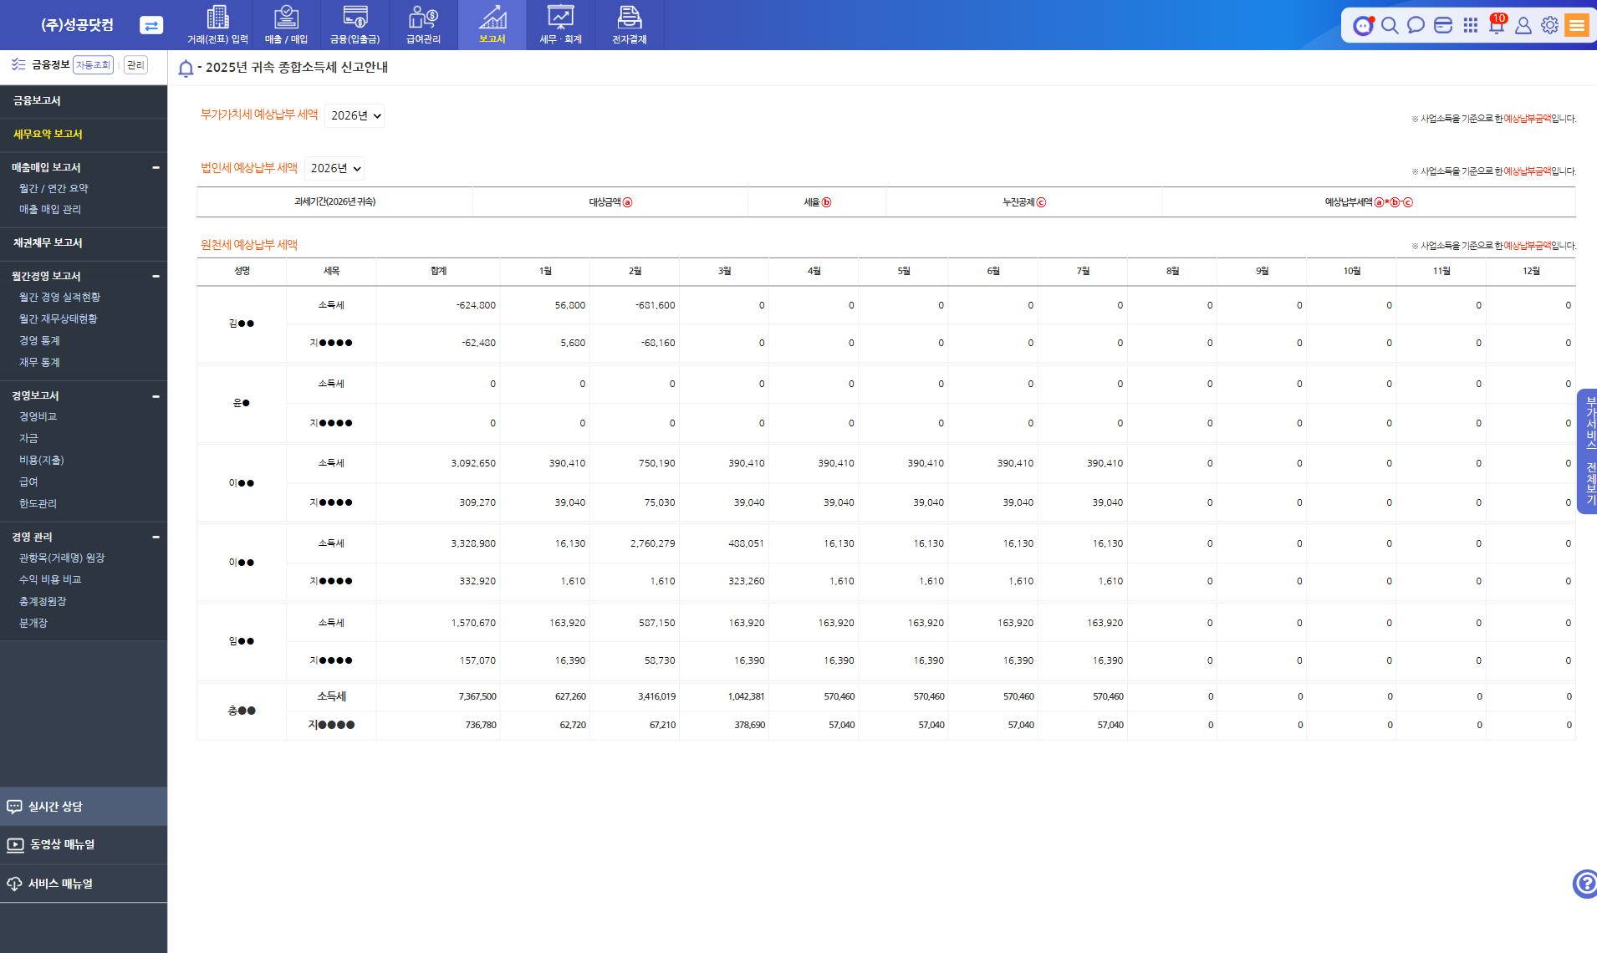Open the 전자결재 menu

coord(630,25)
